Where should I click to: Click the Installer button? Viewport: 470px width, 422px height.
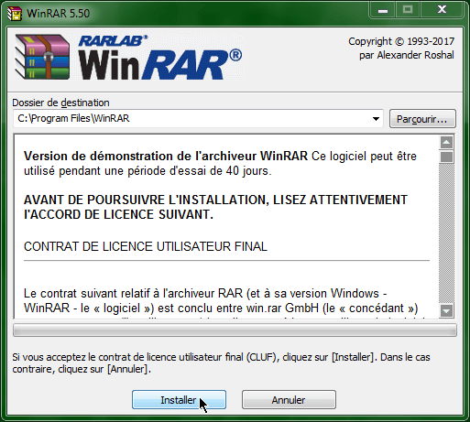pos(179,399)
